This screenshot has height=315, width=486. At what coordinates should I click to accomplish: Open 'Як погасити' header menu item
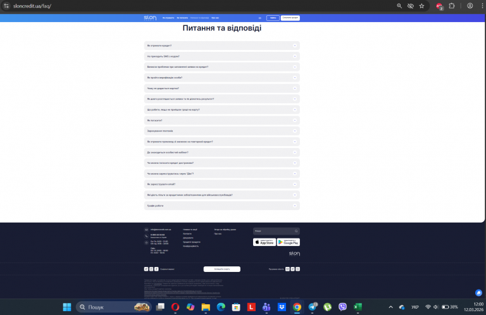click(x=182, y=18)
